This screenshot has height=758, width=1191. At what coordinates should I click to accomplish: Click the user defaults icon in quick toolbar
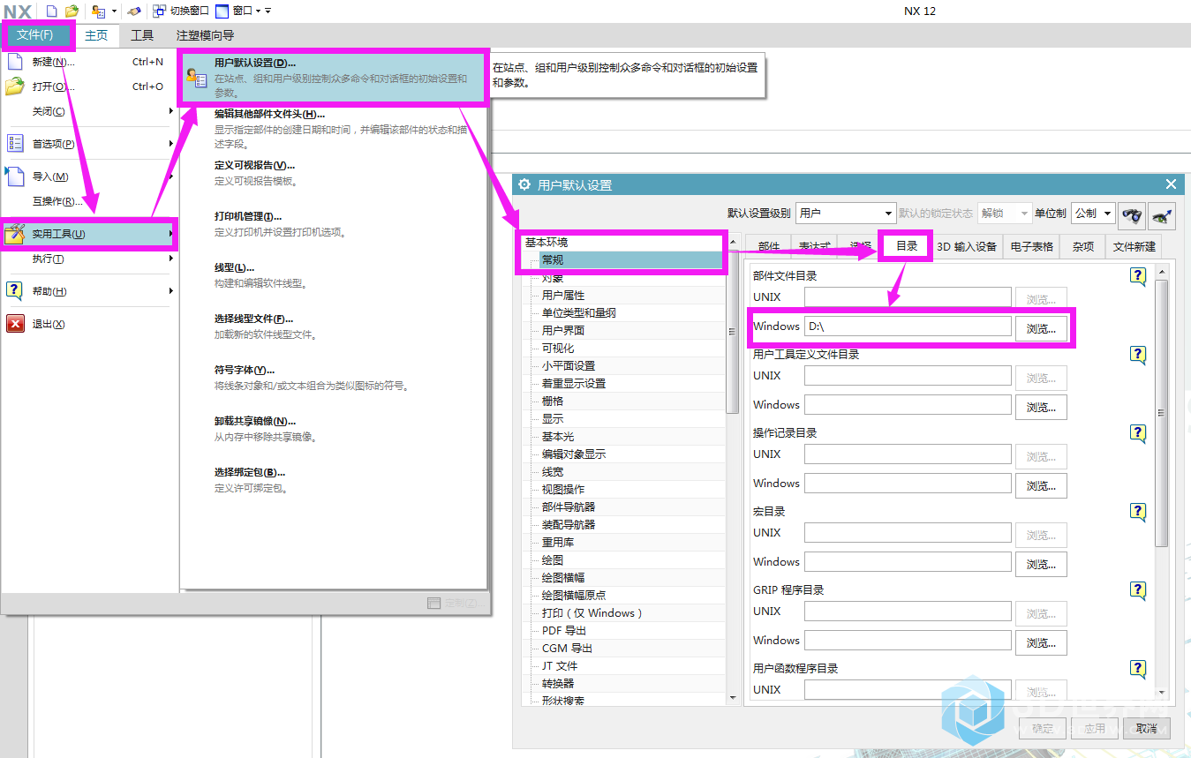coord(99,11)
